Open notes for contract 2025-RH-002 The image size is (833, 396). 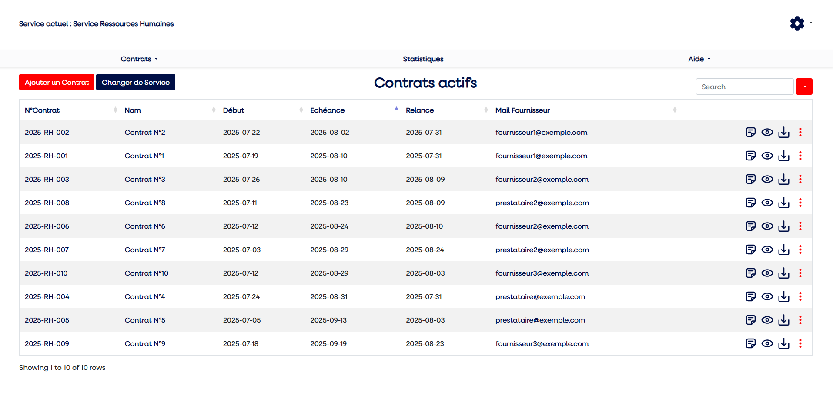pos(751,132)
